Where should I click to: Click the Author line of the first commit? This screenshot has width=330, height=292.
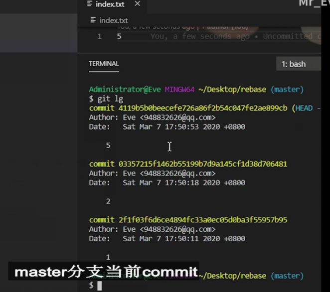tap(152, 117)
